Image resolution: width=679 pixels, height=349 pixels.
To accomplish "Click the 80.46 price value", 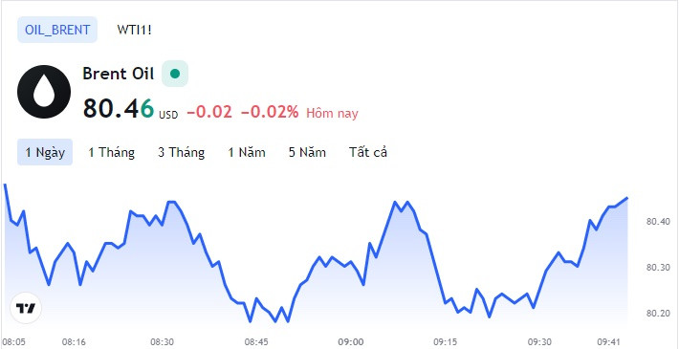I will click(119, 108).
